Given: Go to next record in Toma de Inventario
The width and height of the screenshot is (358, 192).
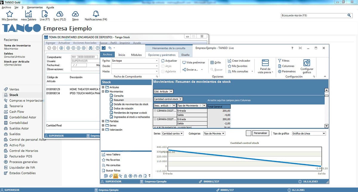Looking at the screenshot, I should click(79, 48).
